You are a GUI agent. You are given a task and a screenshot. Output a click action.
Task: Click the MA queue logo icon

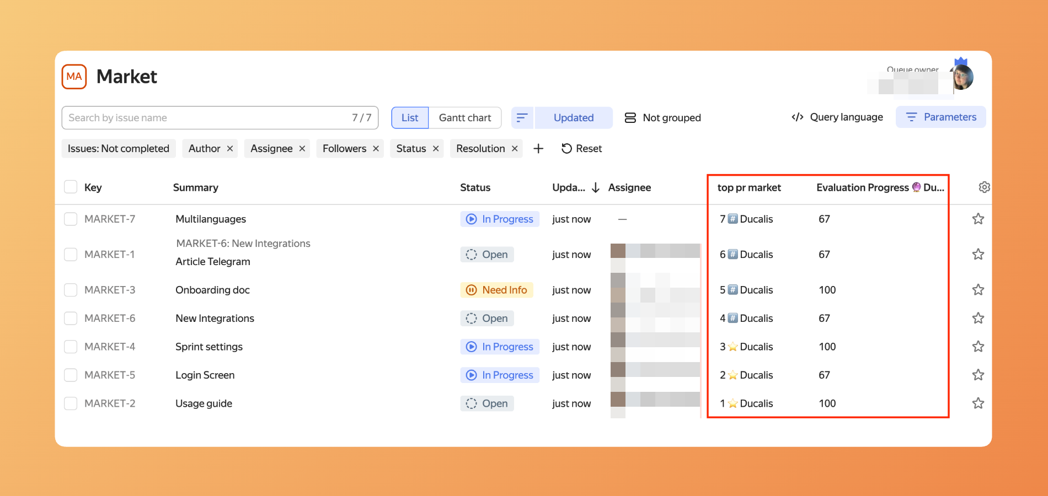(74, 77)
